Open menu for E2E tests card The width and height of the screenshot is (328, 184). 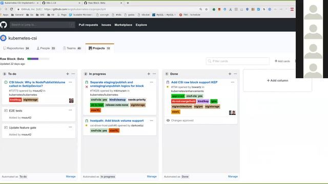tap(70, 110)
